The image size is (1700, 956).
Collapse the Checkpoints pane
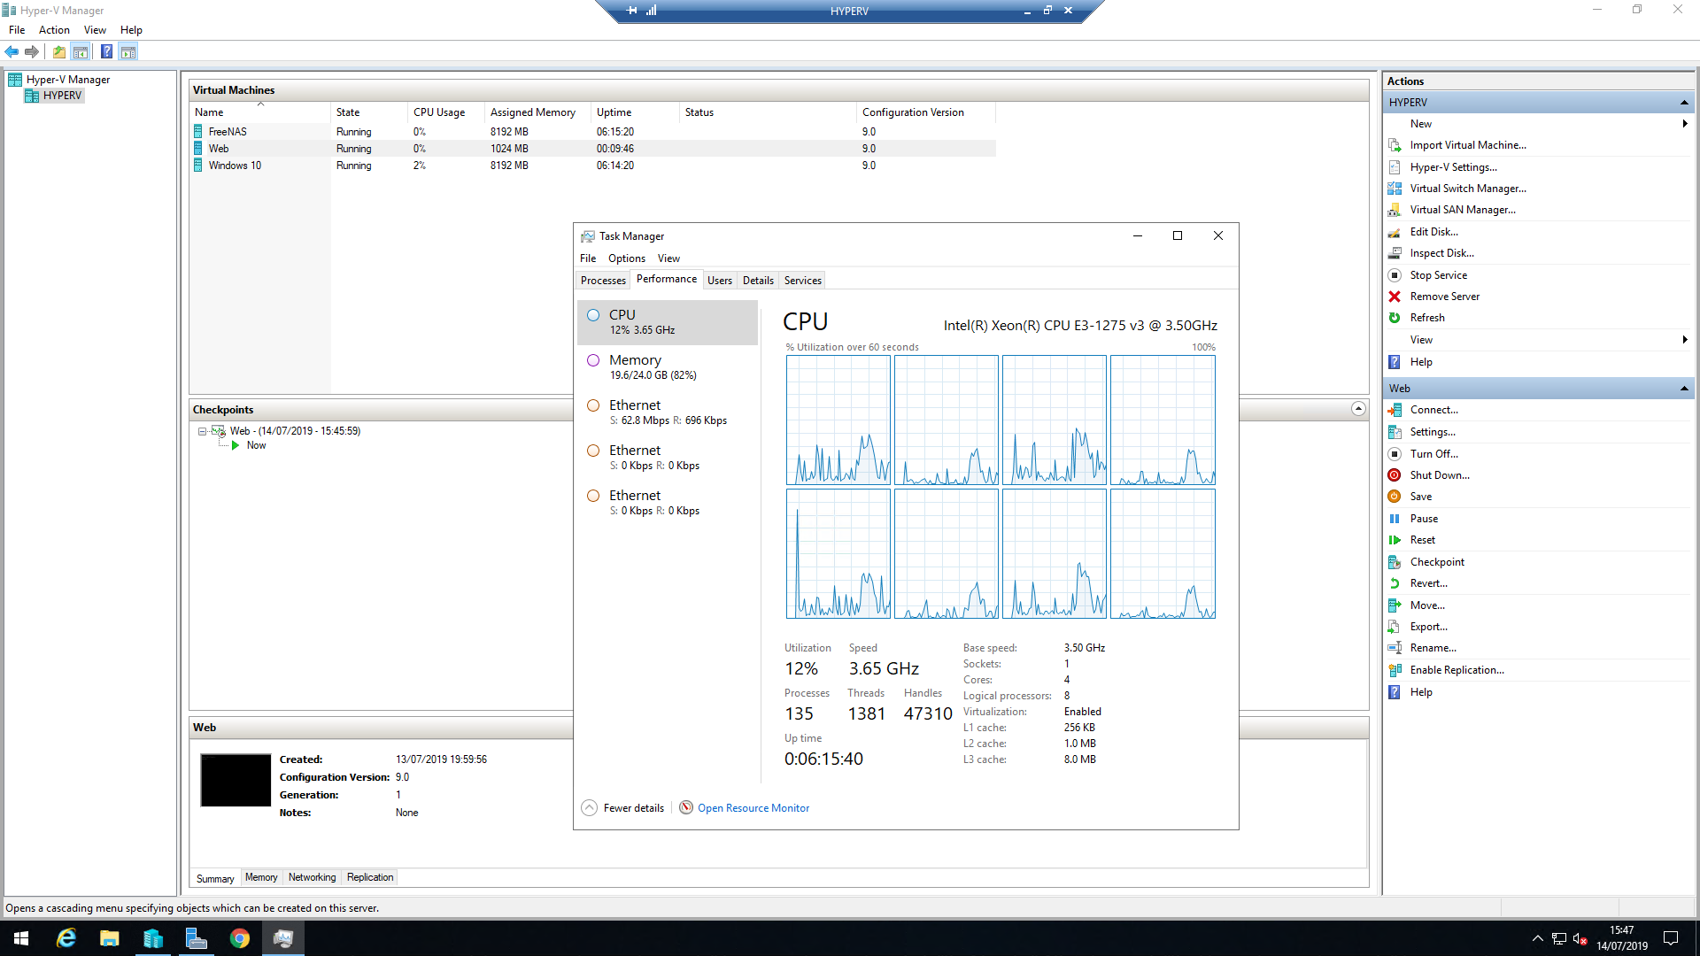[x=1358, y=409]
